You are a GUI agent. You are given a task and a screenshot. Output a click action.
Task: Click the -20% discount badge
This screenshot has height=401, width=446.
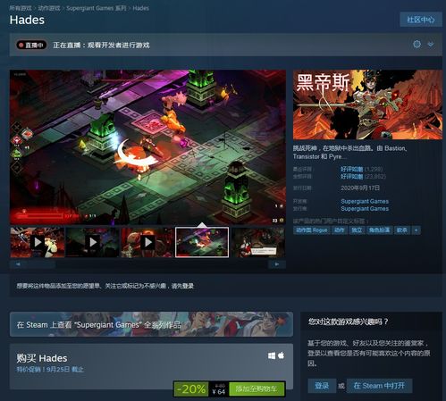191,389
